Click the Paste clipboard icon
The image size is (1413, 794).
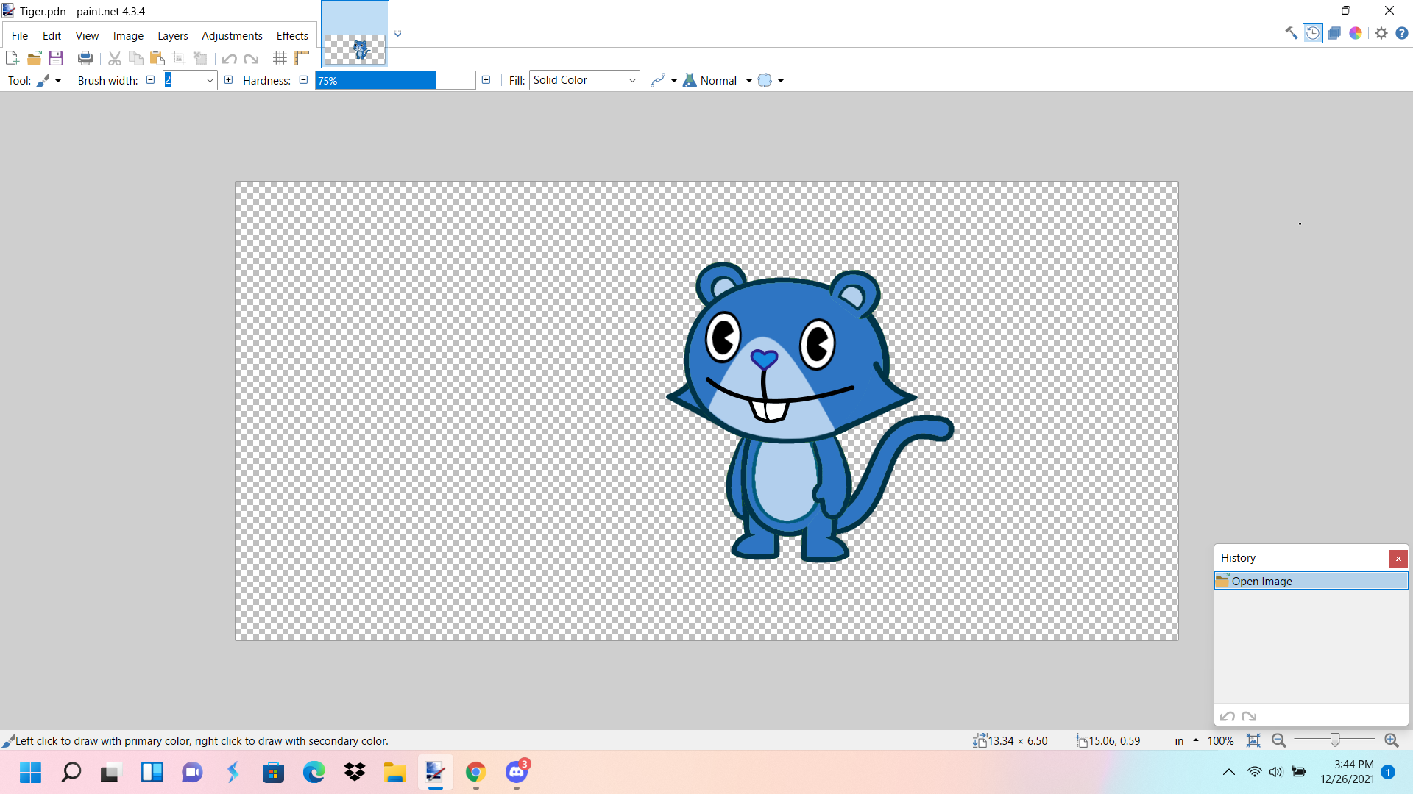click(x=157, y=58)
